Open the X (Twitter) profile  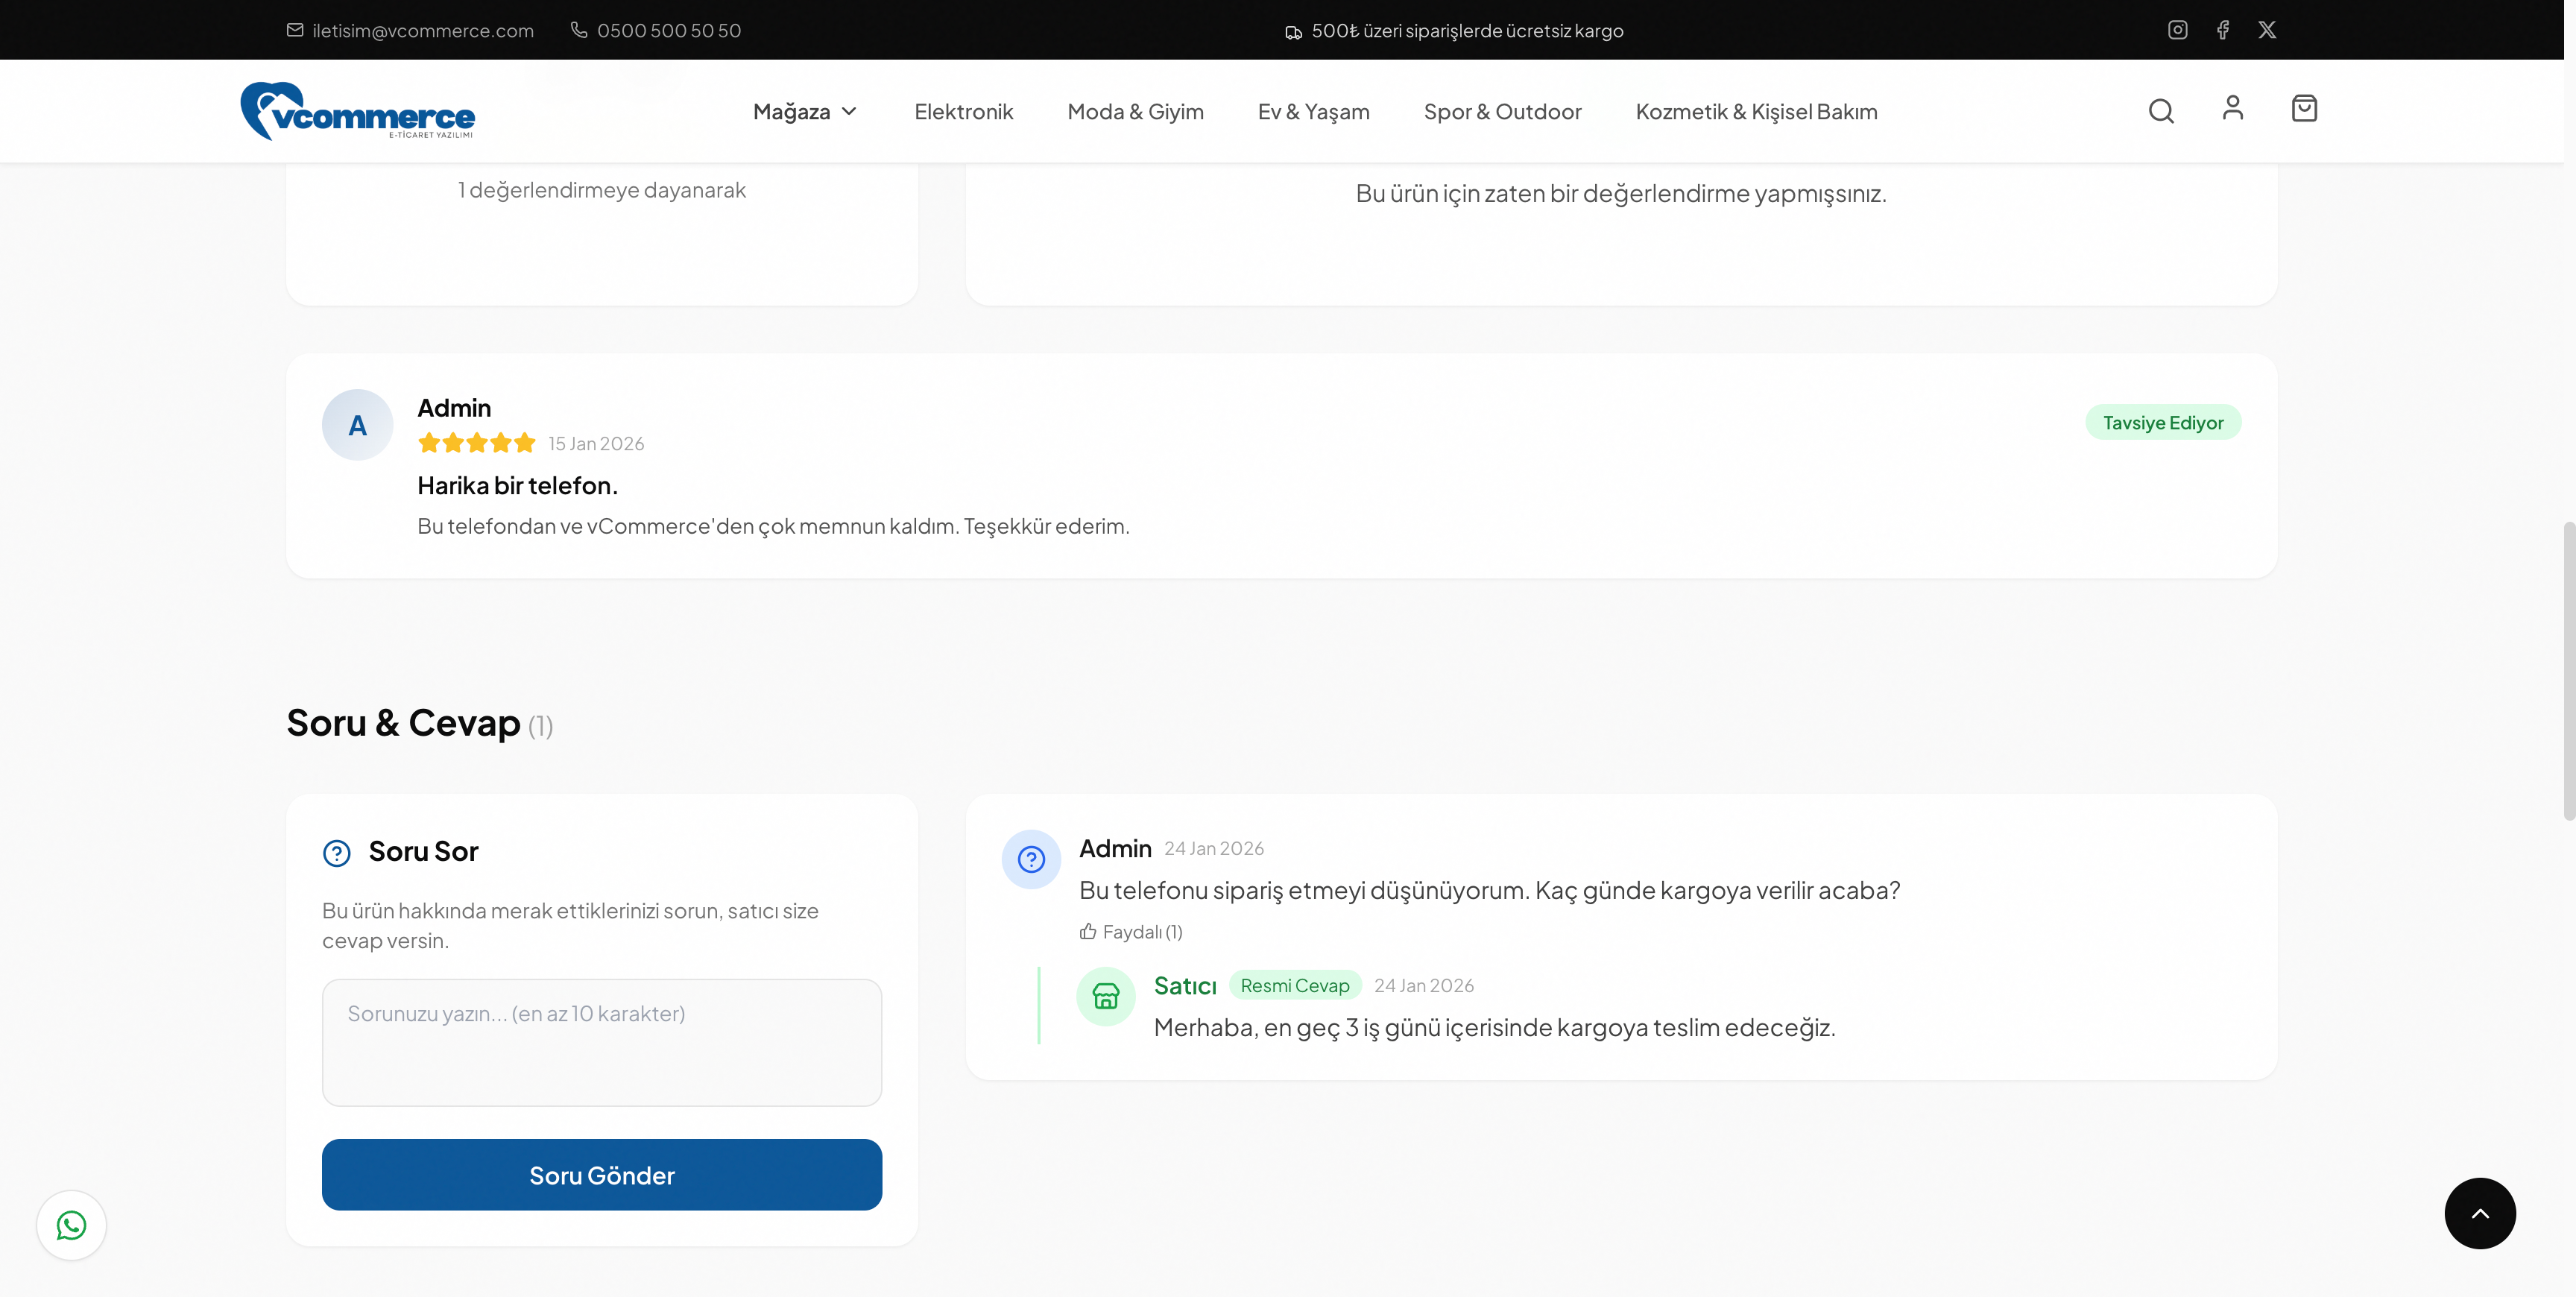pos(2267,29)
